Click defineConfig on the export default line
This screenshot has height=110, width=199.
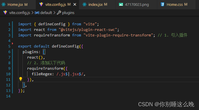(x=65, y=46)
